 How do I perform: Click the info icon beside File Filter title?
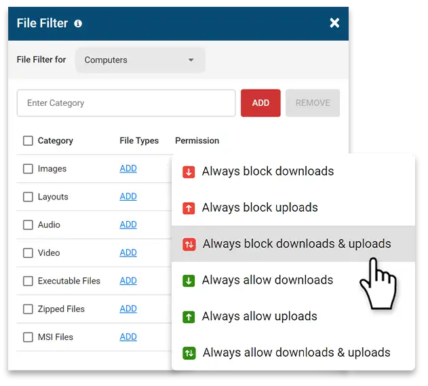pyautogui.click(x=78, y=24)
